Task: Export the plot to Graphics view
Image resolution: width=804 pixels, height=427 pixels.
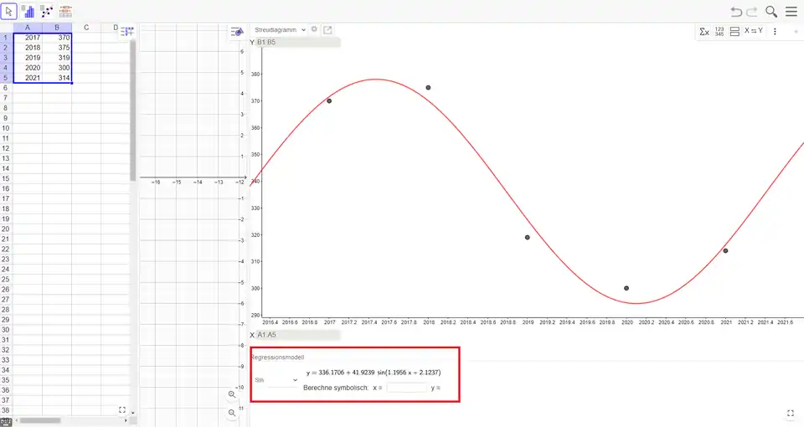Action: coord(327,29)
